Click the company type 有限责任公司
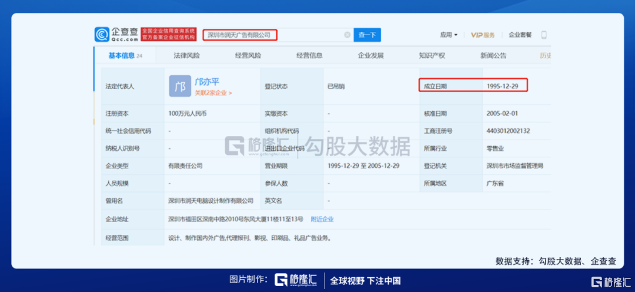Screen dimensions: 635x292 (185, 165)
